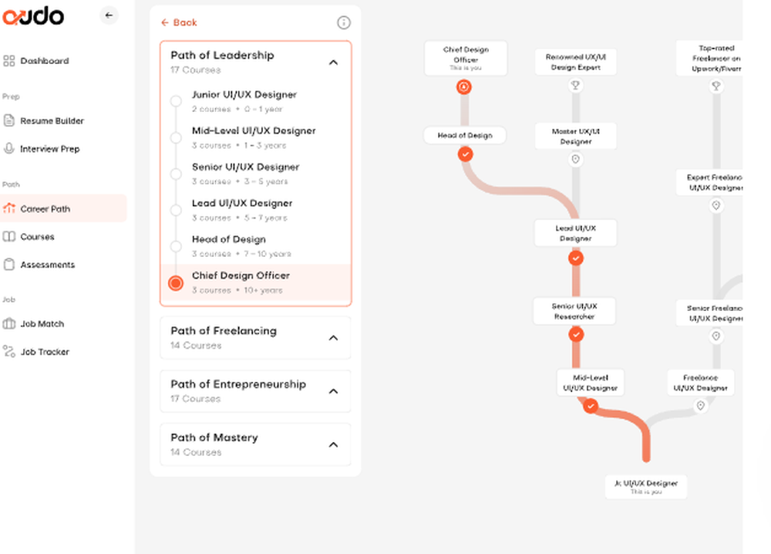Select the Junior UI/UX Designer step circle
This screenshot has width=771, height=554.
[x=176, y=101]
